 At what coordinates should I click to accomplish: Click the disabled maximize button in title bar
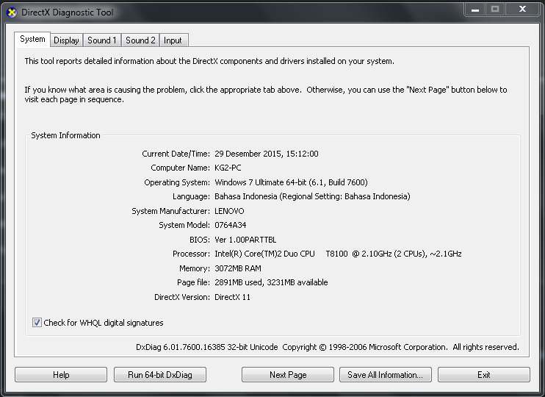pyautogui.click(x=495, y=9)
